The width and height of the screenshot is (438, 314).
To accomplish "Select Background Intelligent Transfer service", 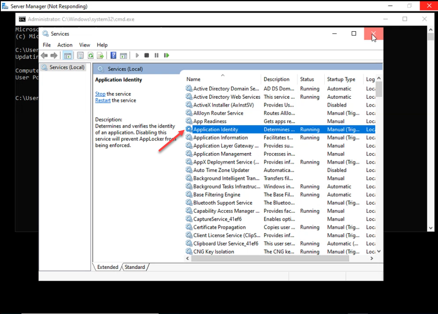I will (280, 178).
